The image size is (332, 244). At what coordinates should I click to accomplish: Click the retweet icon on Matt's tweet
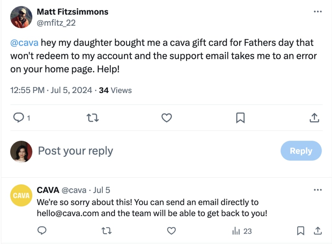tap(92, 118)
